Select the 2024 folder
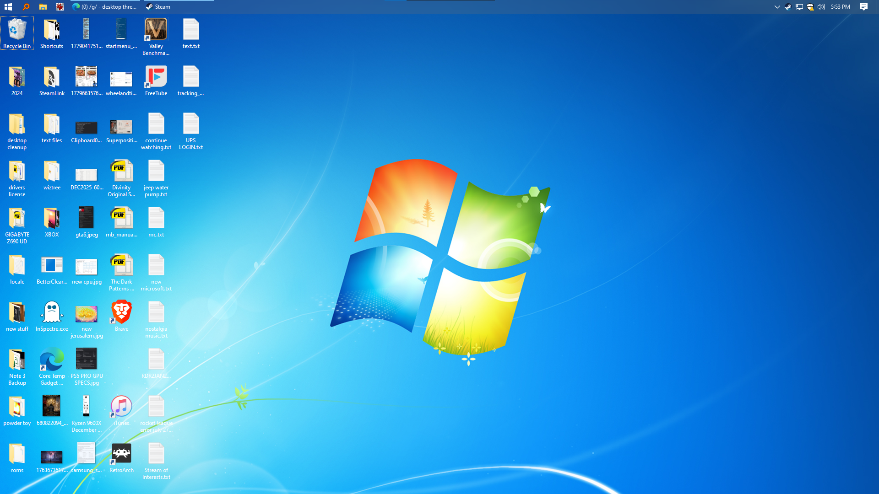This screenshot has width=879, height=494. (x=17, y=81)
